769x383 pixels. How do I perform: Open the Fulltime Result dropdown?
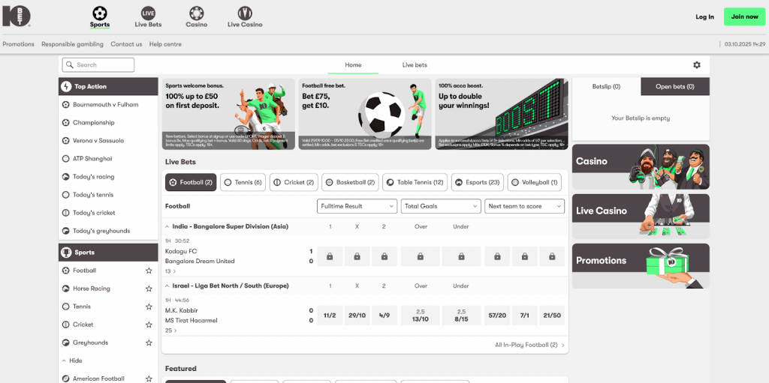tap(357, 206)
